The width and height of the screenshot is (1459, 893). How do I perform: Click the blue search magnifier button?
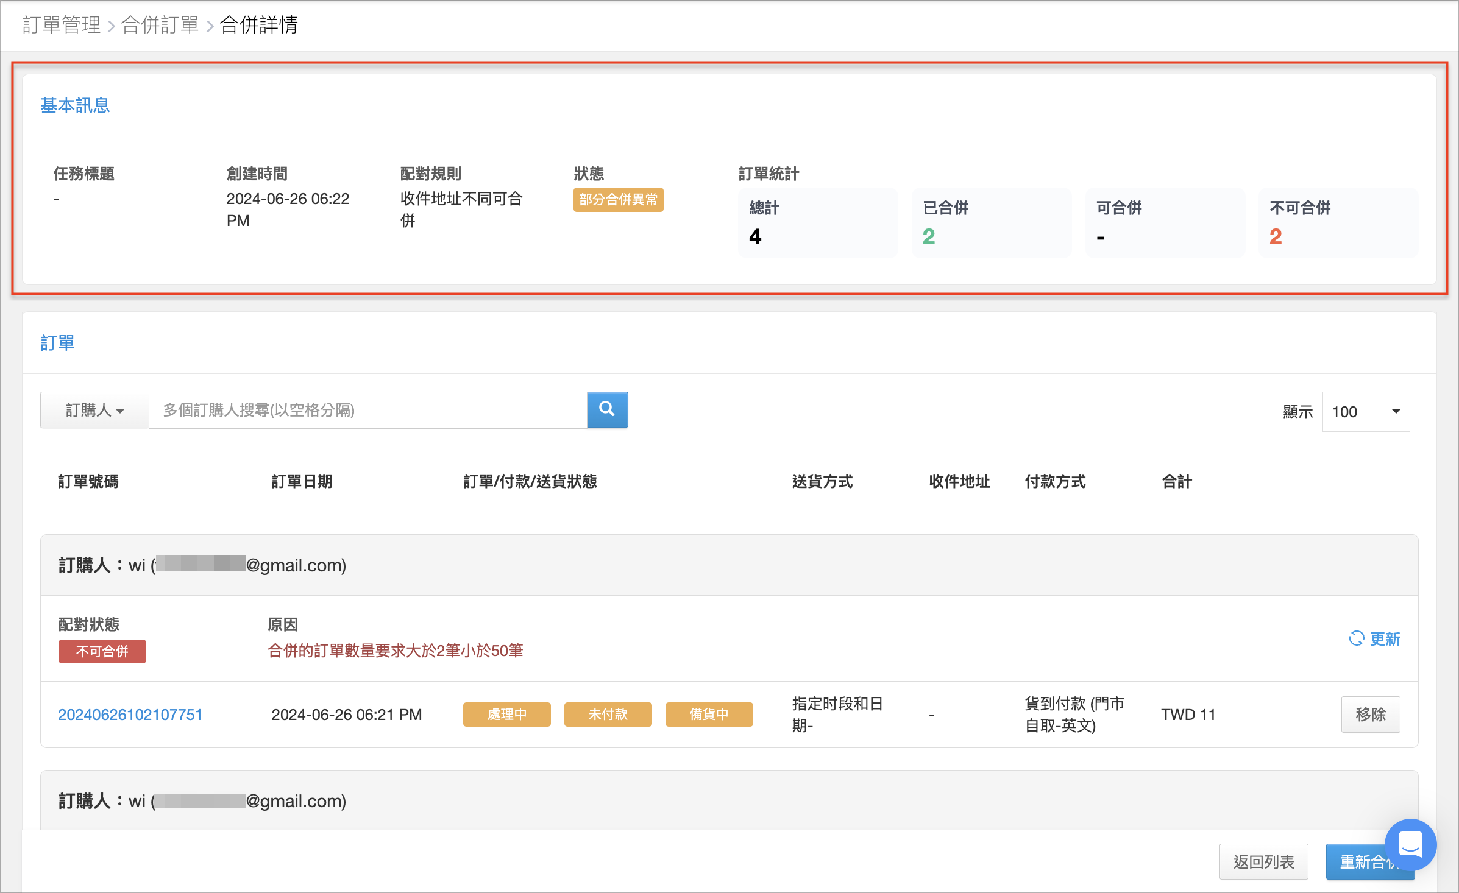pyautogui.click(x=607, y=410)
